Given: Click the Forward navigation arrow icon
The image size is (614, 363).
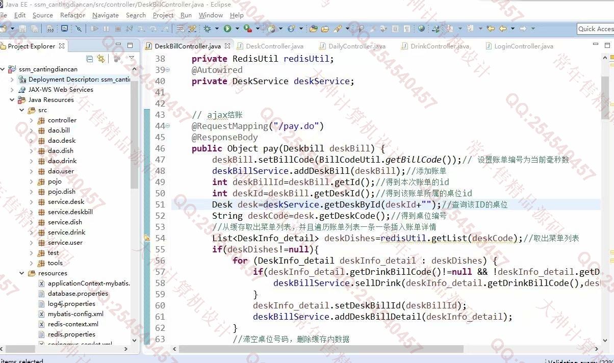Looking at the screenshot, I should click(523, 29).
